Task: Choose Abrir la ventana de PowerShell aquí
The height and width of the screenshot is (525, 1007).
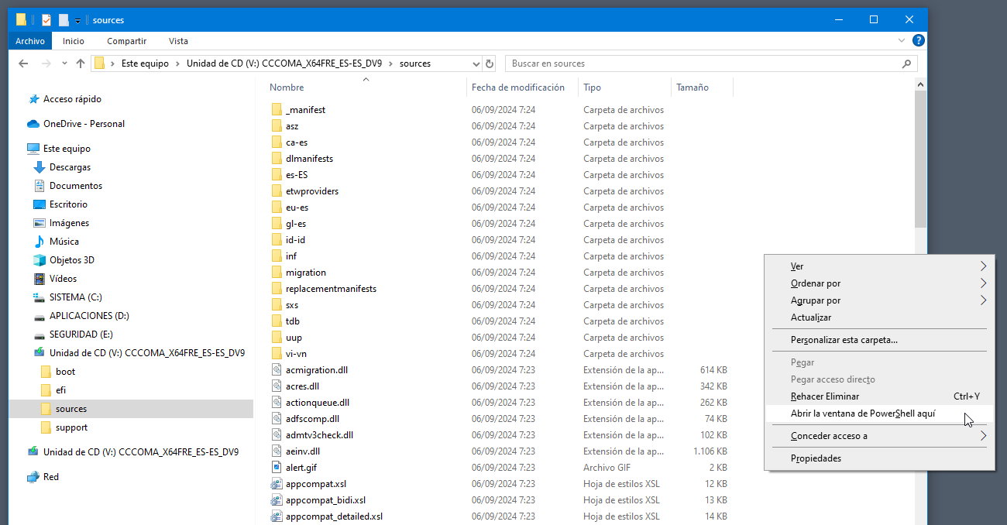Action: (x=862, y=413)
